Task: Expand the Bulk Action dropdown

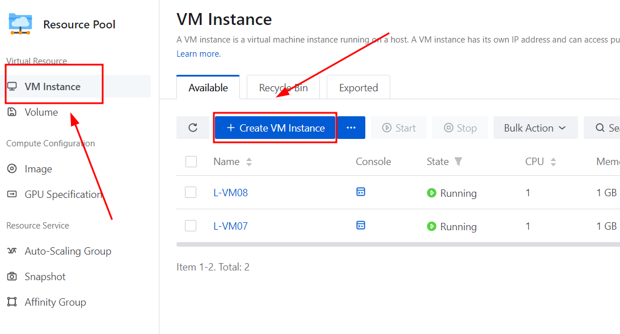Action: tap(535, 128)
